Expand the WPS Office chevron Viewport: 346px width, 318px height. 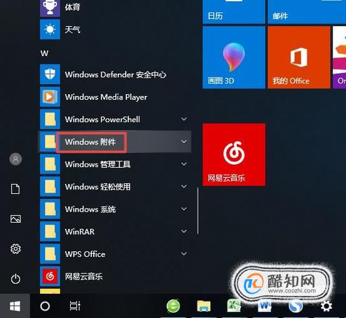(184, 254)
